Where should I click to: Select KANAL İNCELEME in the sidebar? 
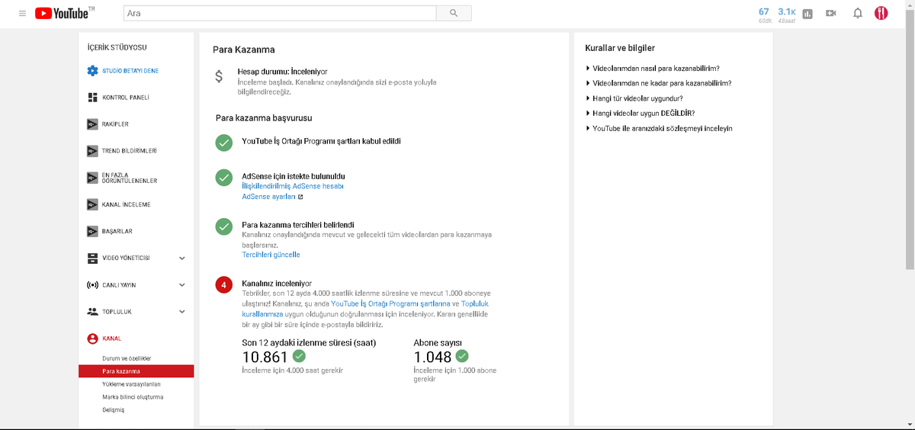pos(127,204)
